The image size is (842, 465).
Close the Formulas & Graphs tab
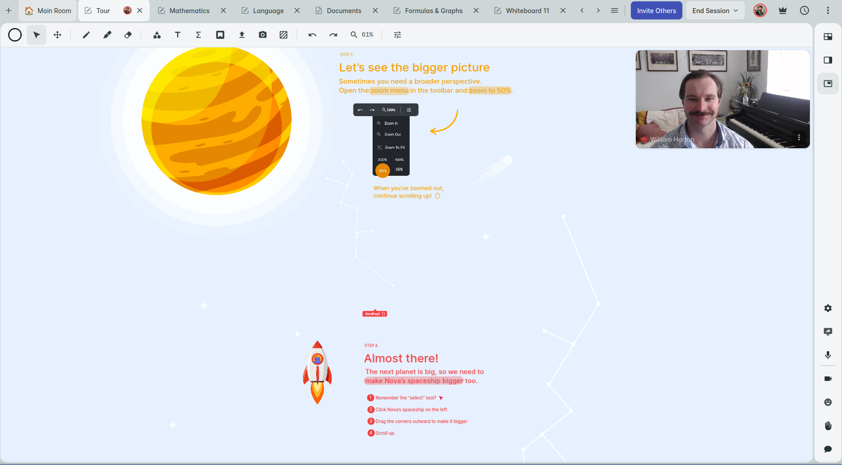pos(476,10)
